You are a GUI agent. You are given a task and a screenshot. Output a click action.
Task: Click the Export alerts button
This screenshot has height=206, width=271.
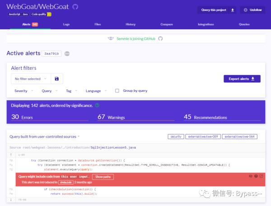(x=242, y=79)
